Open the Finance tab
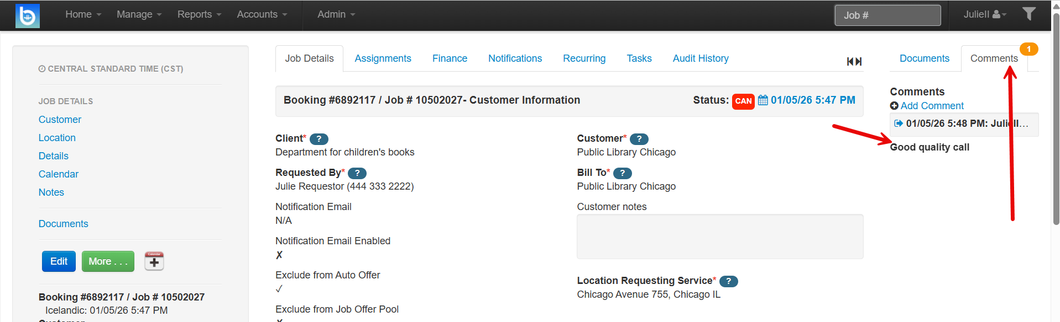Viewport: 1060px width, 322px height. coord(450,58)
